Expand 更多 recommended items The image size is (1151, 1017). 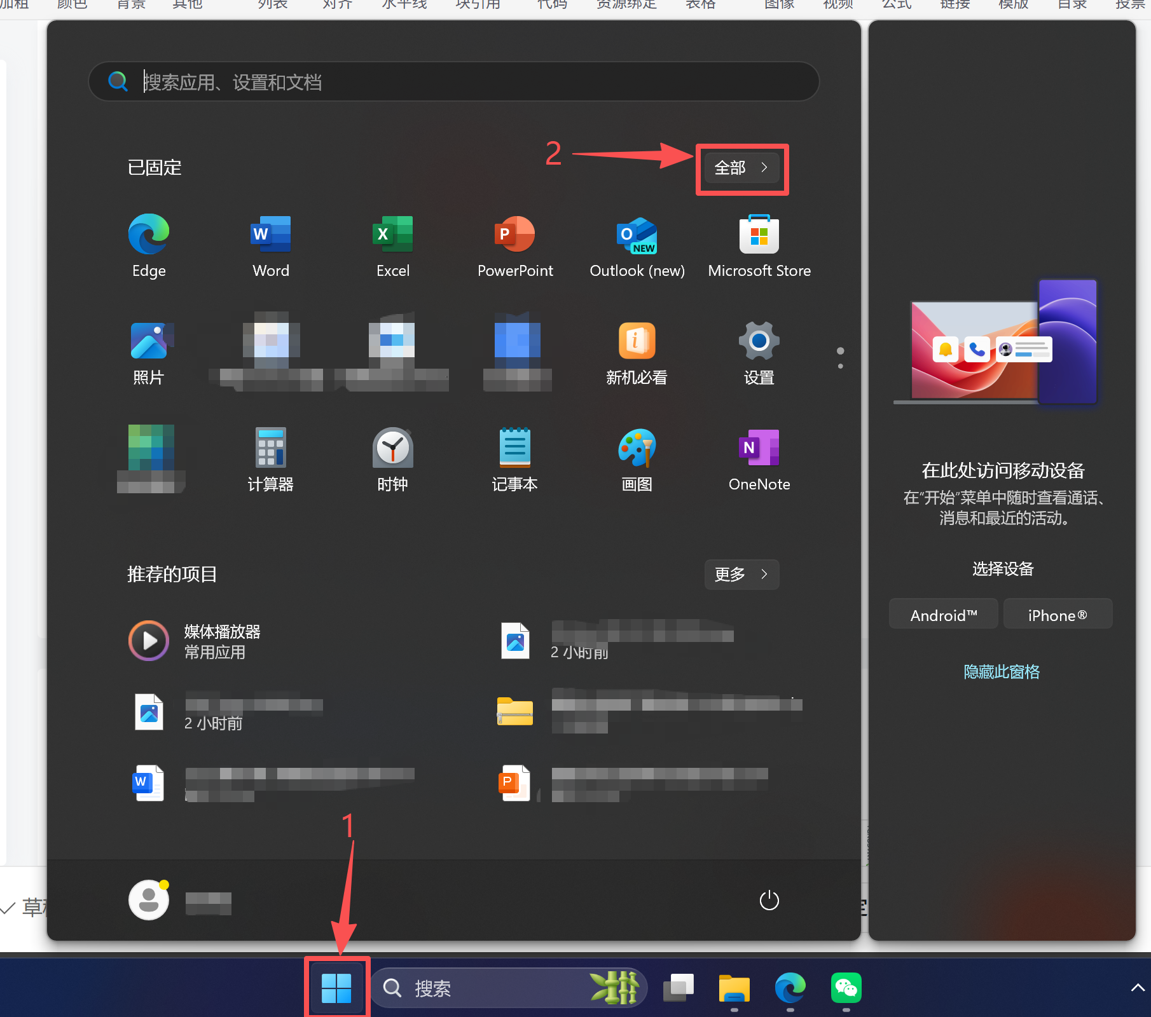click(x=742, y=575)
